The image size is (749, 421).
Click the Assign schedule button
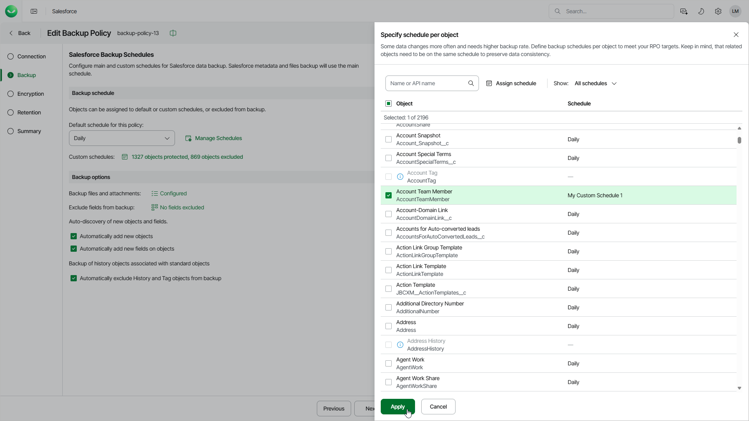[511, 83]
